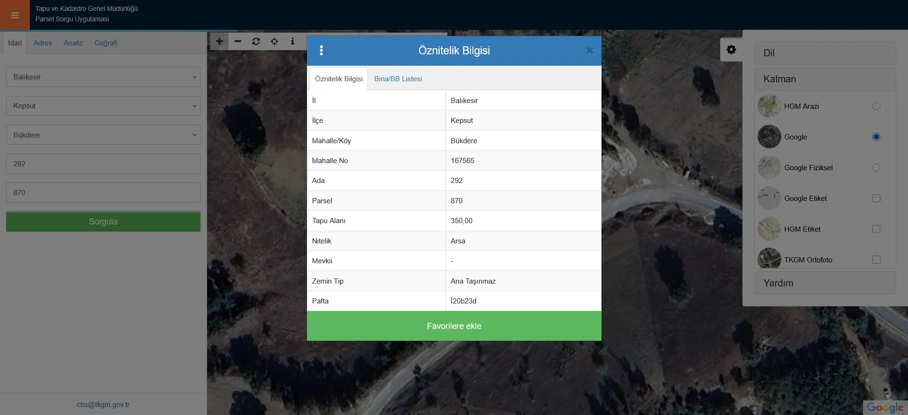Viewport: 908px width, 415px height.
Task: Click the Parsel input field containing 870
Action: (x=103, y=193)
